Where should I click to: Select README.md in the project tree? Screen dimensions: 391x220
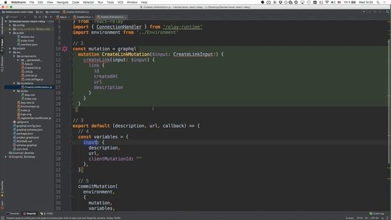(23, 141)
